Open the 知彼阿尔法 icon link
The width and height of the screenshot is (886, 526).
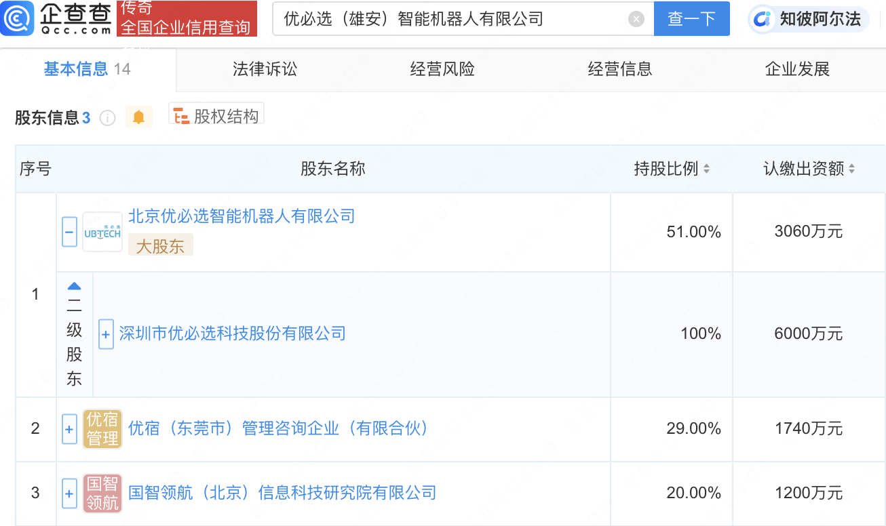point(763,19)
